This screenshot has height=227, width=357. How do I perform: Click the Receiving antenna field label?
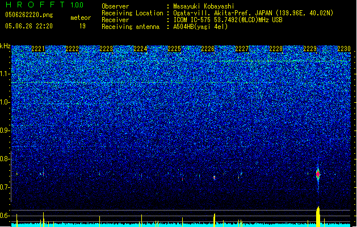(x=131, y=27)
